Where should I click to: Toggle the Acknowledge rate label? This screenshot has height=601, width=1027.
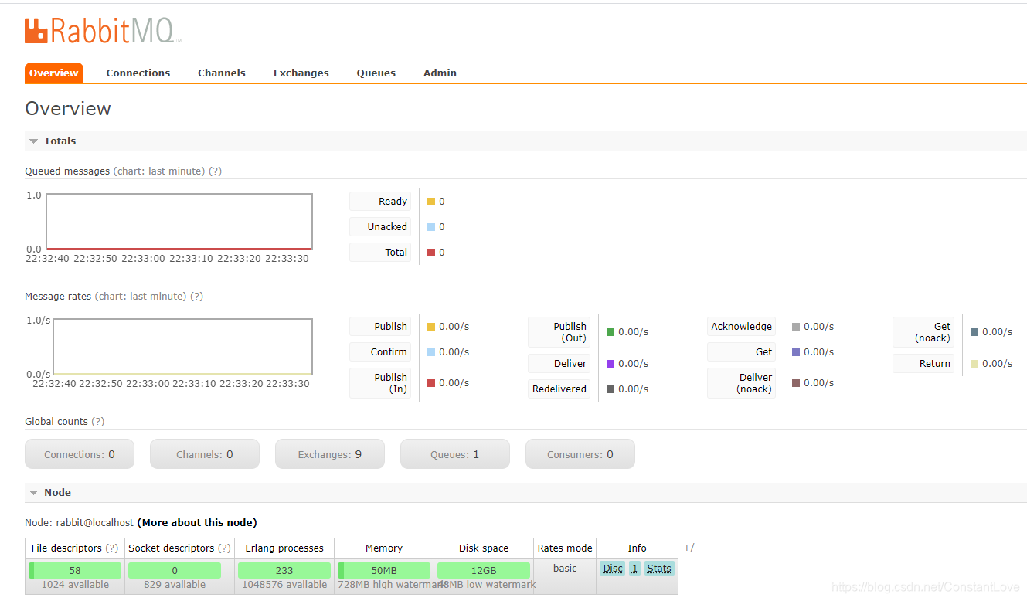(x=741, y=327)
